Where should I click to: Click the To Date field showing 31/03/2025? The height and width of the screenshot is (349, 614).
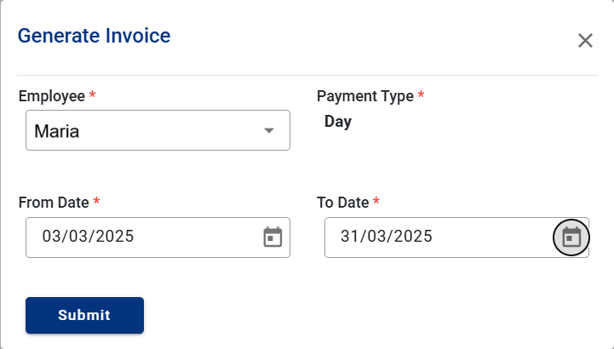(x=456, y=237)
